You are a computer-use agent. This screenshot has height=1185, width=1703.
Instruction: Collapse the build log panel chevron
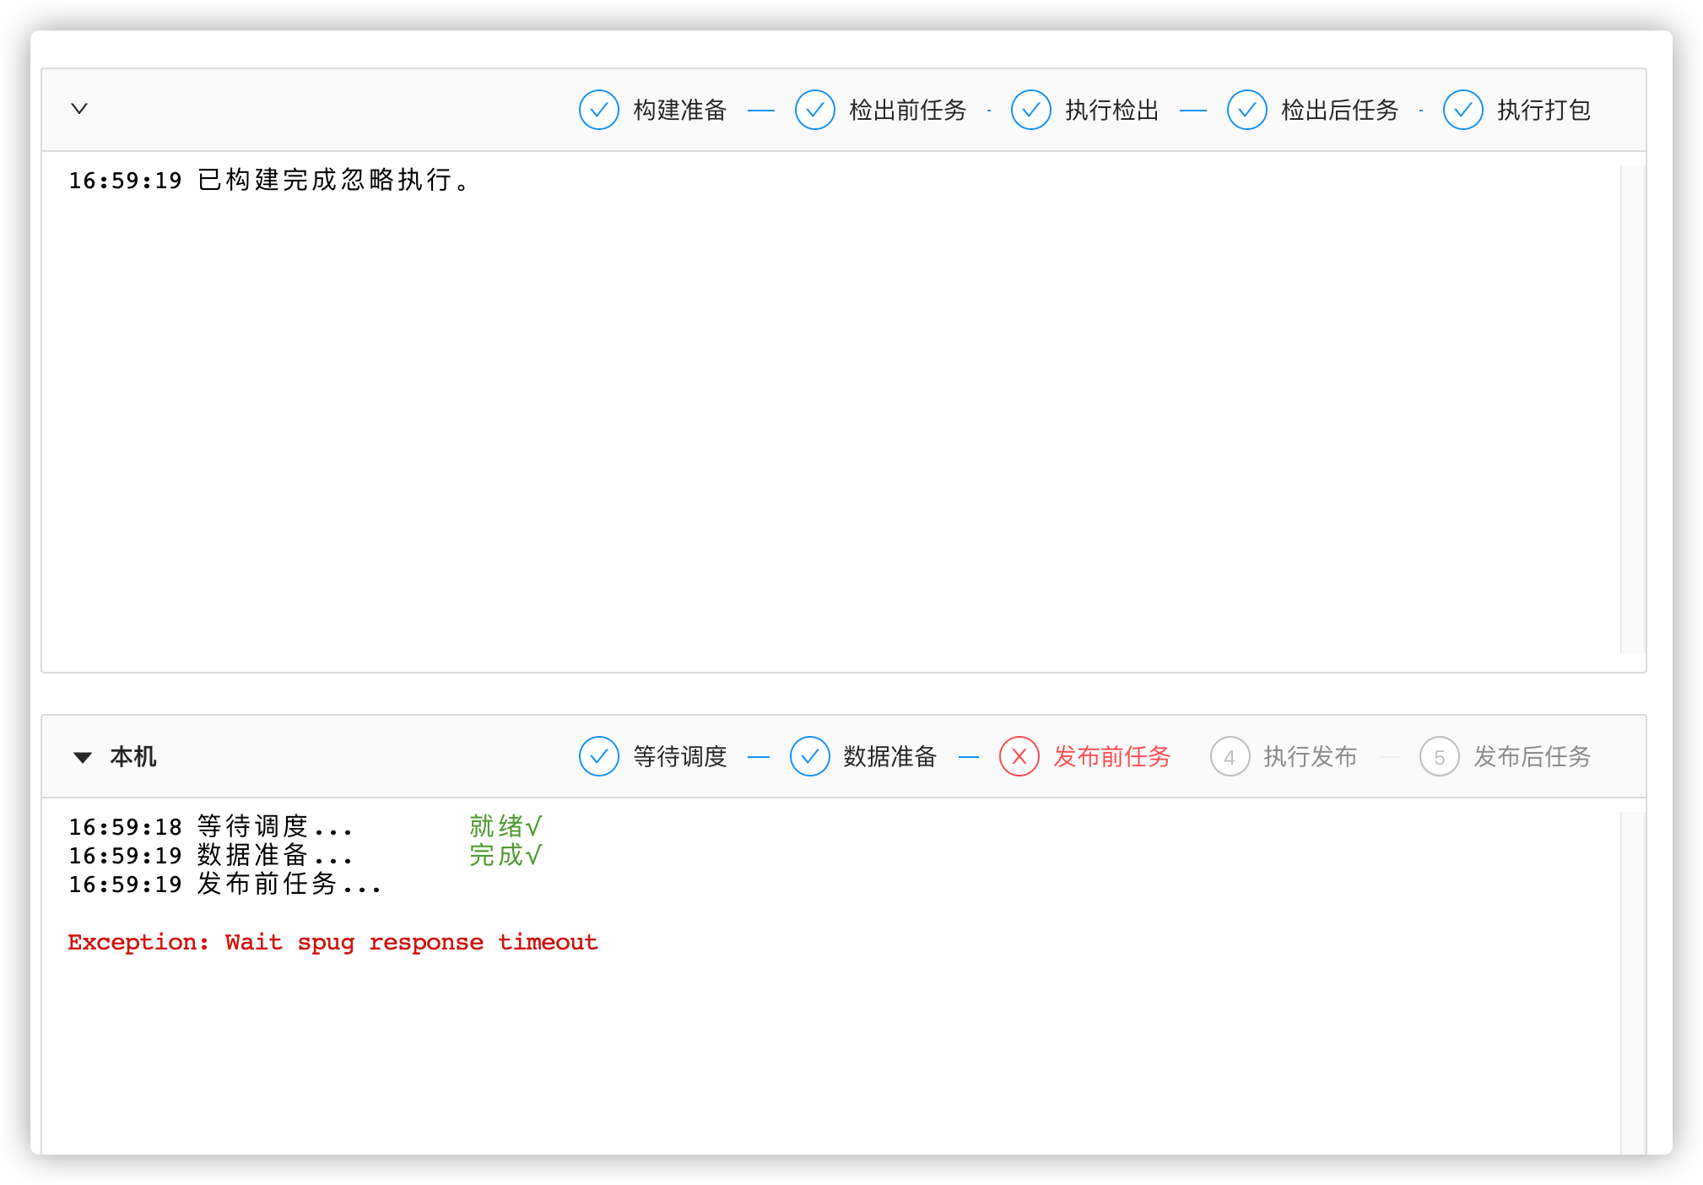[79, 109]
